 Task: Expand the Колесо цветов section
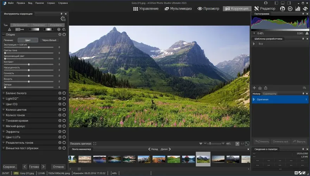click(3, 110)
